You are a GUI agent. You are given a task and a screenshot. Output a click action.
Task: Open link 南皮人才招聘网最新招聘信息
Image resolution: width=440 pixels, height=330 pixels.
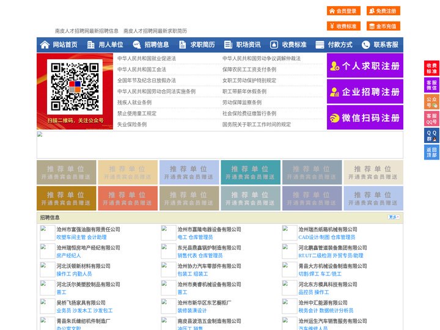[x=87, y=31]
